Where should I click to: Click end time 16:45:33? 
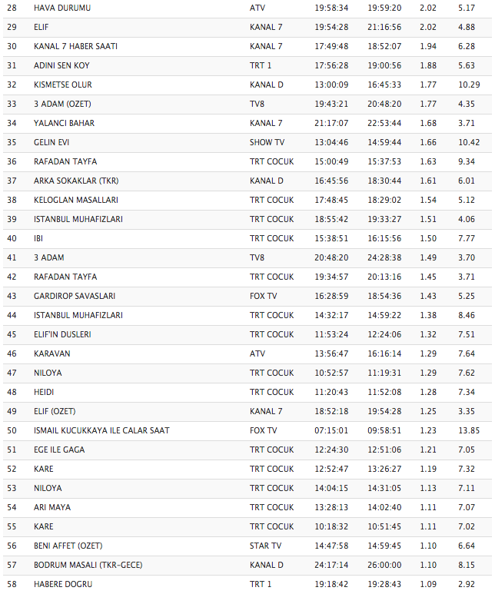pos(384,85)
